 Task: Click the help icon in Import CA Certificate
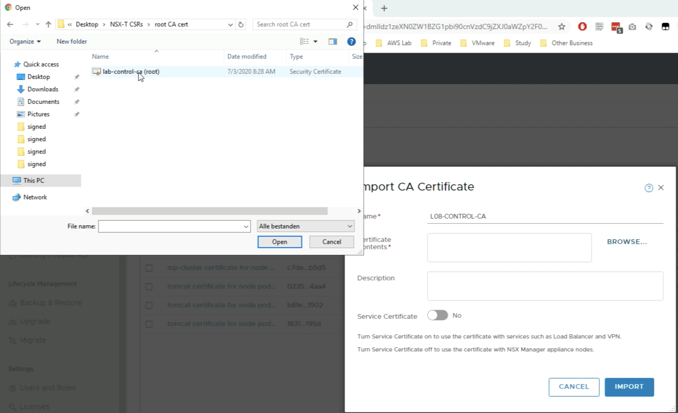(x=649, y=188)
